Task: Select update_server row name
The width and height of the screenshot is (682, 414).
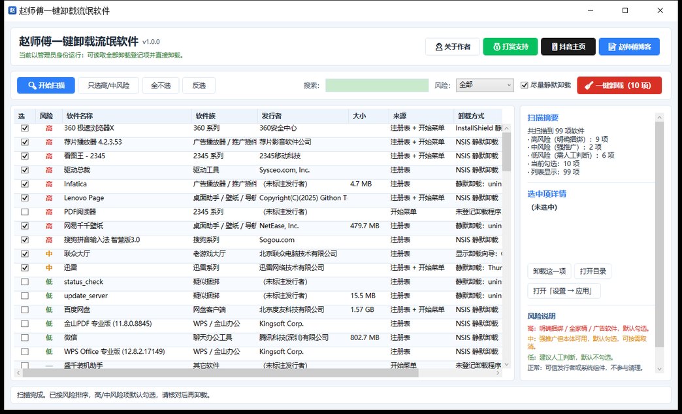Action: (x=86, y=296)
